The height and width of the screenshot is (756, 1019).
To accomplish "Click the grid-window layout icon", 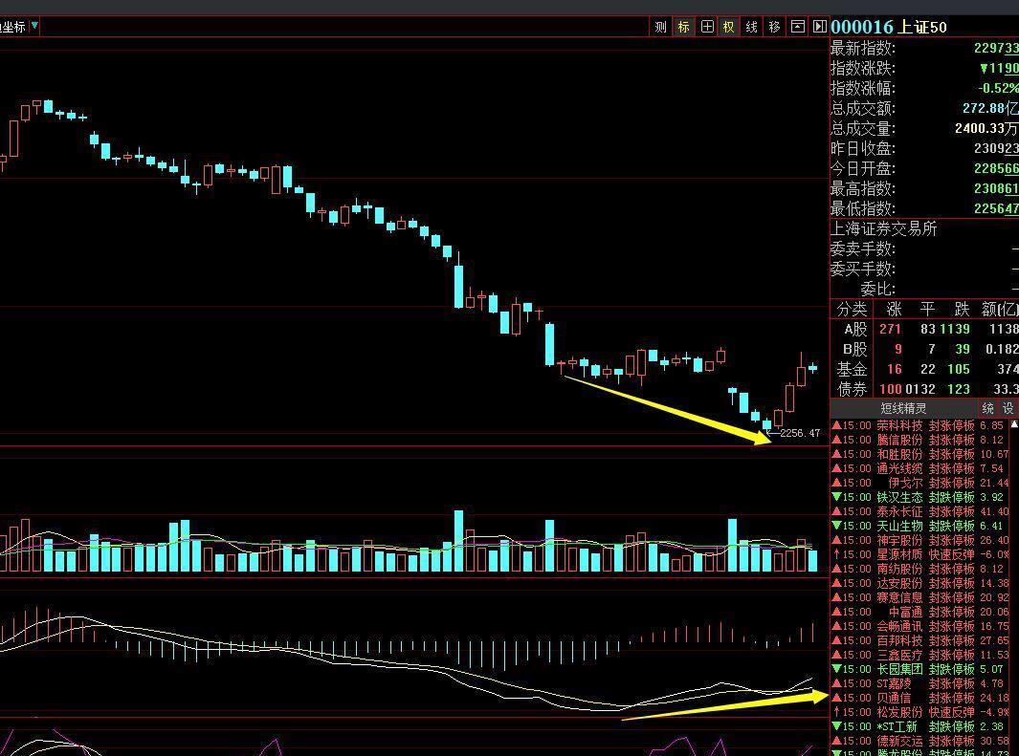I will [706, 27].
